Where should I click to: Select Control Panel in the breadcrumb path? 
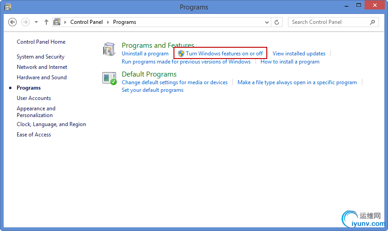tap(87, 22)
